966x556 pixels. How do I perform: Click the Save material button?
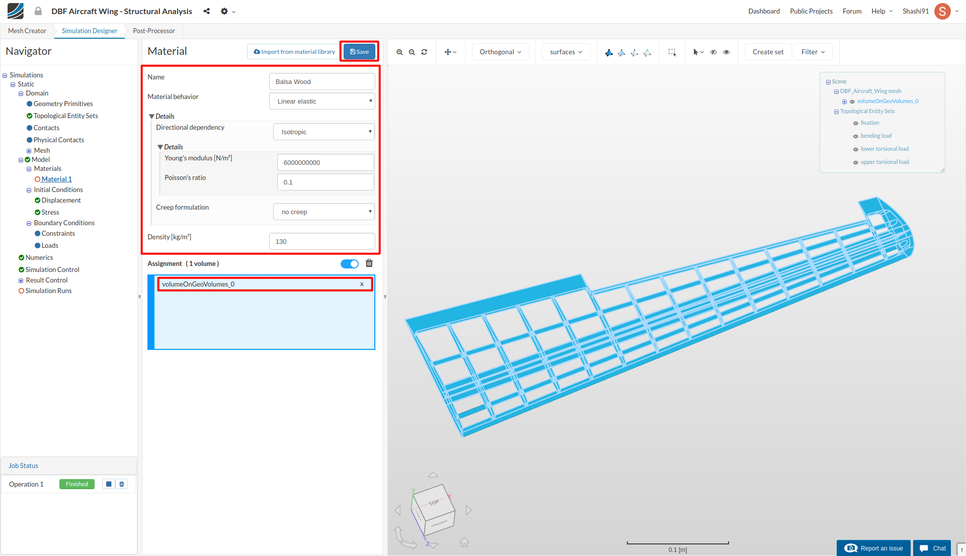[x=359, y=52]
